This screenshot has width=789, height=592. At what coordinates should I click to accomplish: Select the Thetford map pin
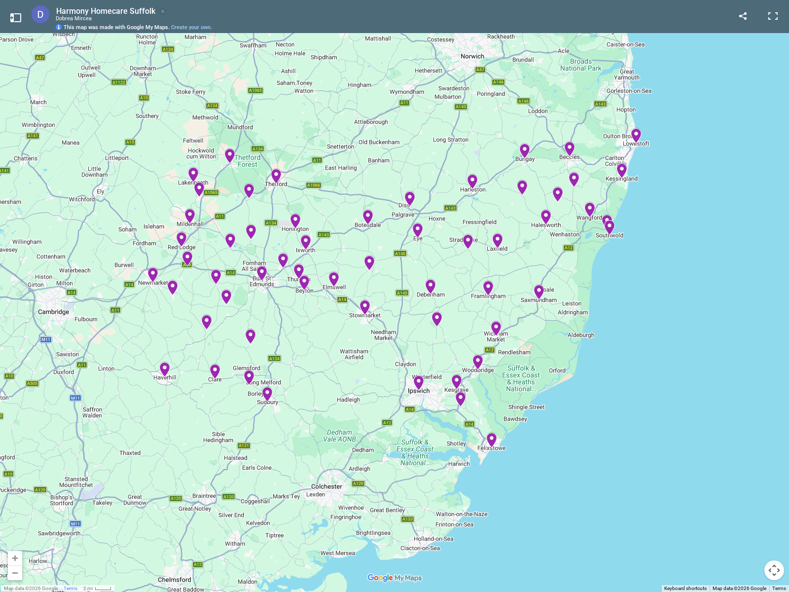276,175
